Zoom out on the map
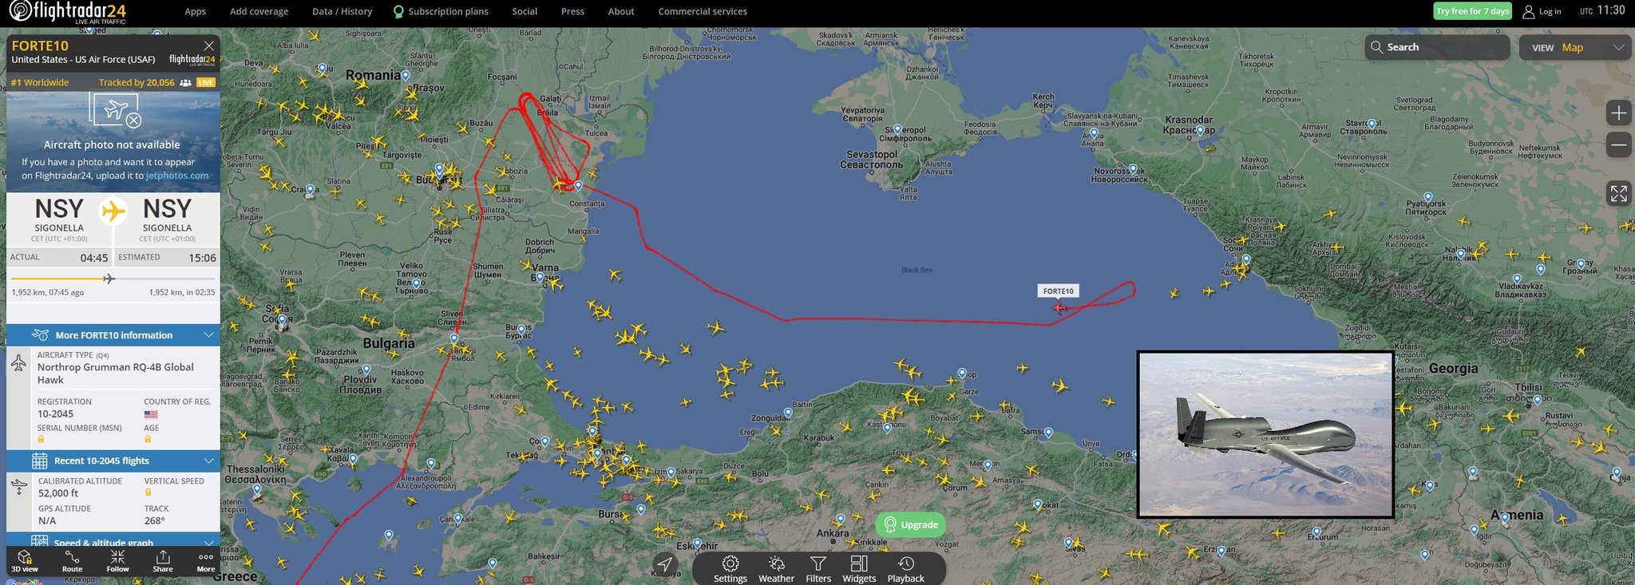 (1618, 145)
